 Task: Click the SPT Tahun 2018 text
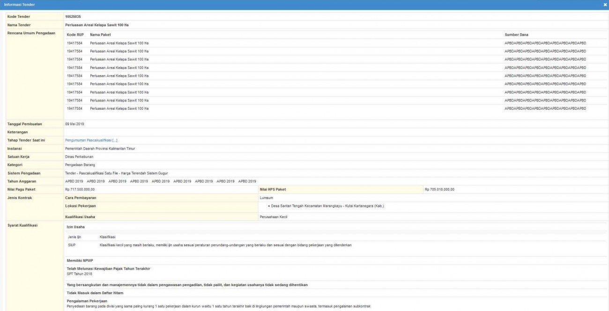tap(80, 273)
